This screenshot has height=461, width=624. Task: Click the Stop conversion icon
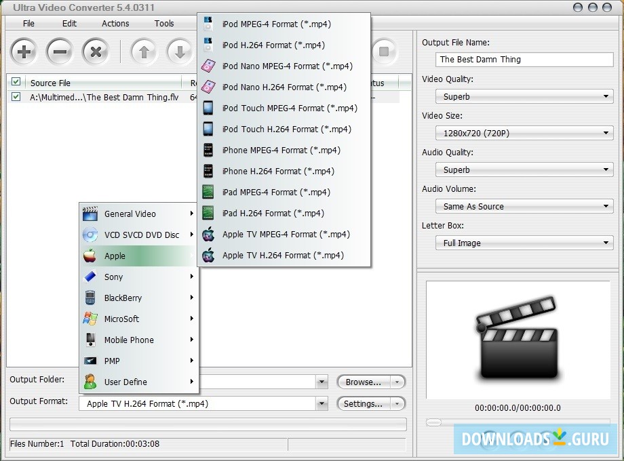[x=383, y=52]
